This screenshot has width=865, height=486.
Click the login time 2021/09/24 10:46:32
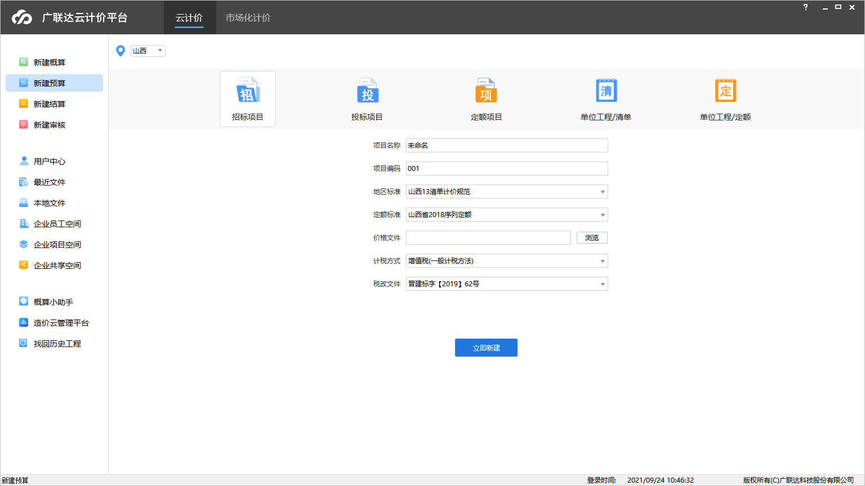[x=661, y=480]
